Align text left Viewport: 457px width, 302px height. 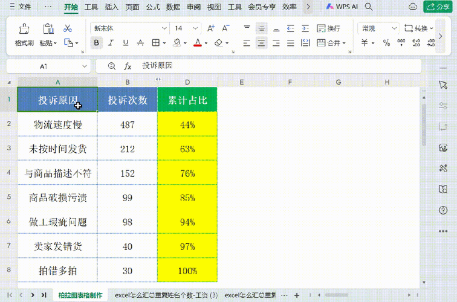click(x=247, y=43)
